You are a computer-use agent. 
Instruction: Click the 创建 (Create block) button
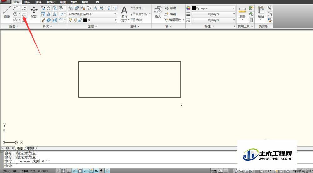[170, 8]
